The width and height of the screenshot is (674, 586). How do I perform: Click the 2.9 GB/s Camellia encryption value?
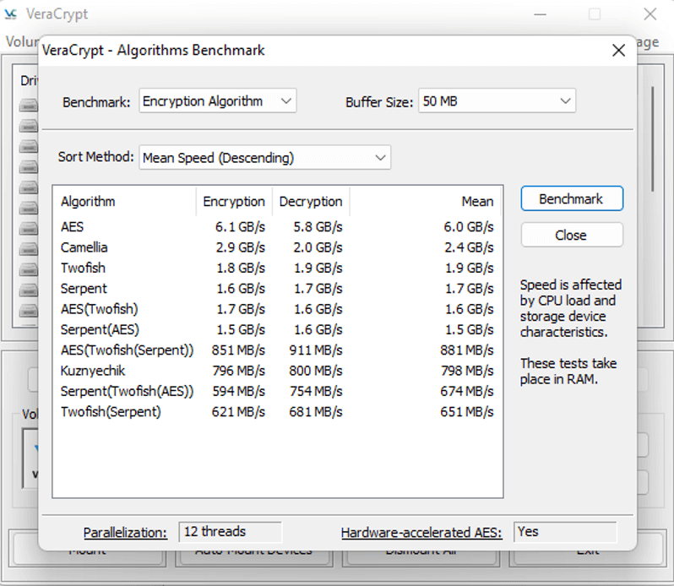[240, 247]
